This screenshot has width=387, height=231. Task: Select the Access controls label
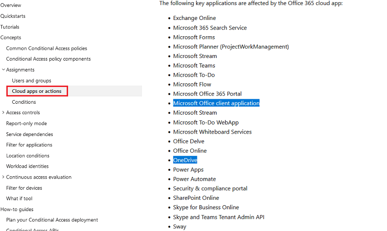click(23, 112)
